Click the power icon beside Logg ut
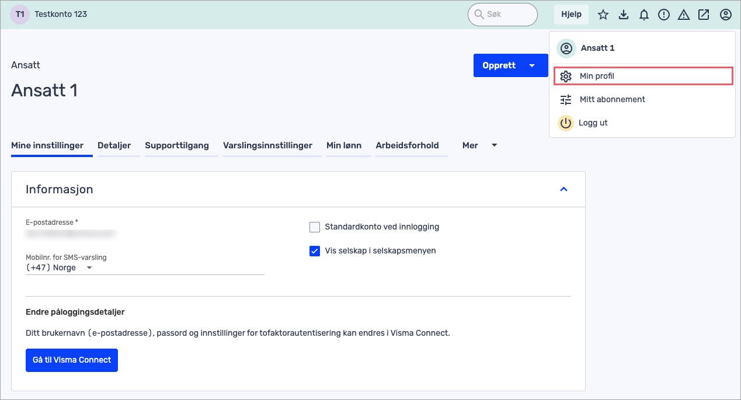This screenshot has width=741, height=400. (x=566, y=123)
